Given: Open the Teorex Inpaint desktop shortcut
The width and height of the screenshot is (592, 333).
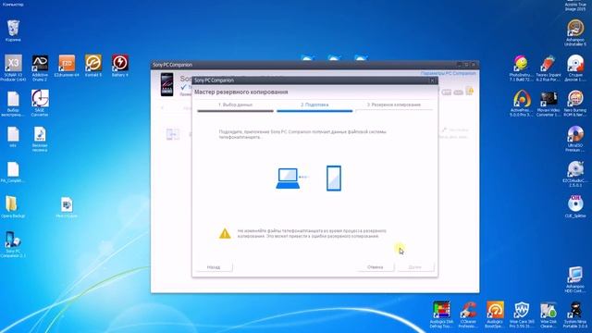Looking at the screenshot, I should coord(549,68).
